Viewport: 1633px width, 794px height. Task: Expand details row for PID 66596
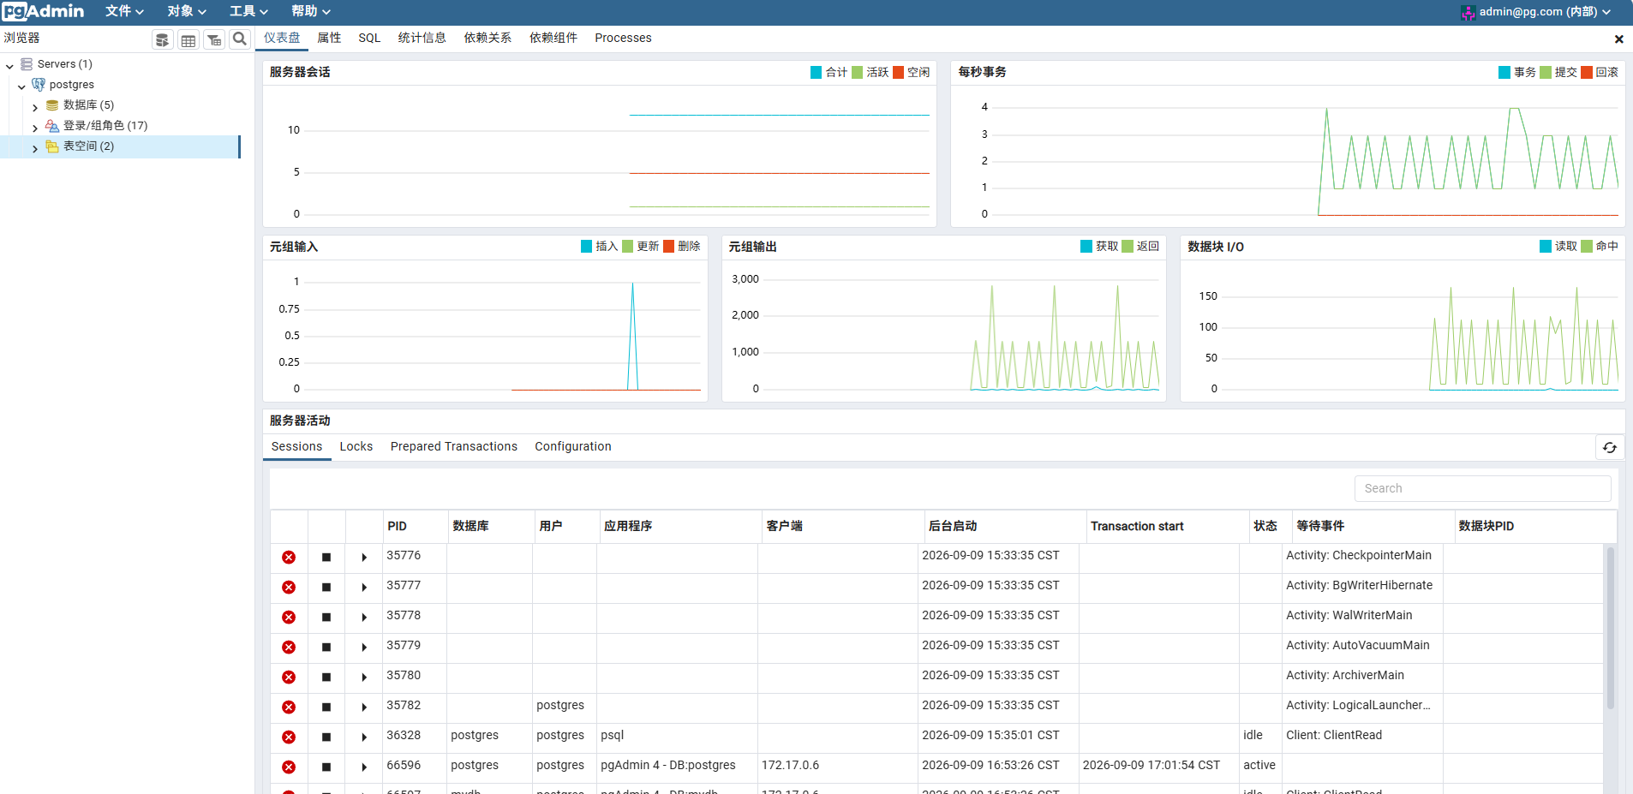[x=364, y=767]
